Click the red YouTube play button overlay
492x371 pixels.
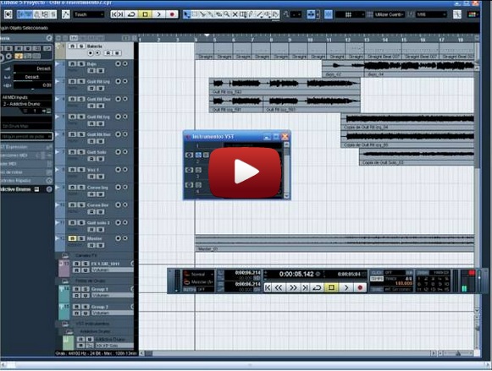click(245, 172)
